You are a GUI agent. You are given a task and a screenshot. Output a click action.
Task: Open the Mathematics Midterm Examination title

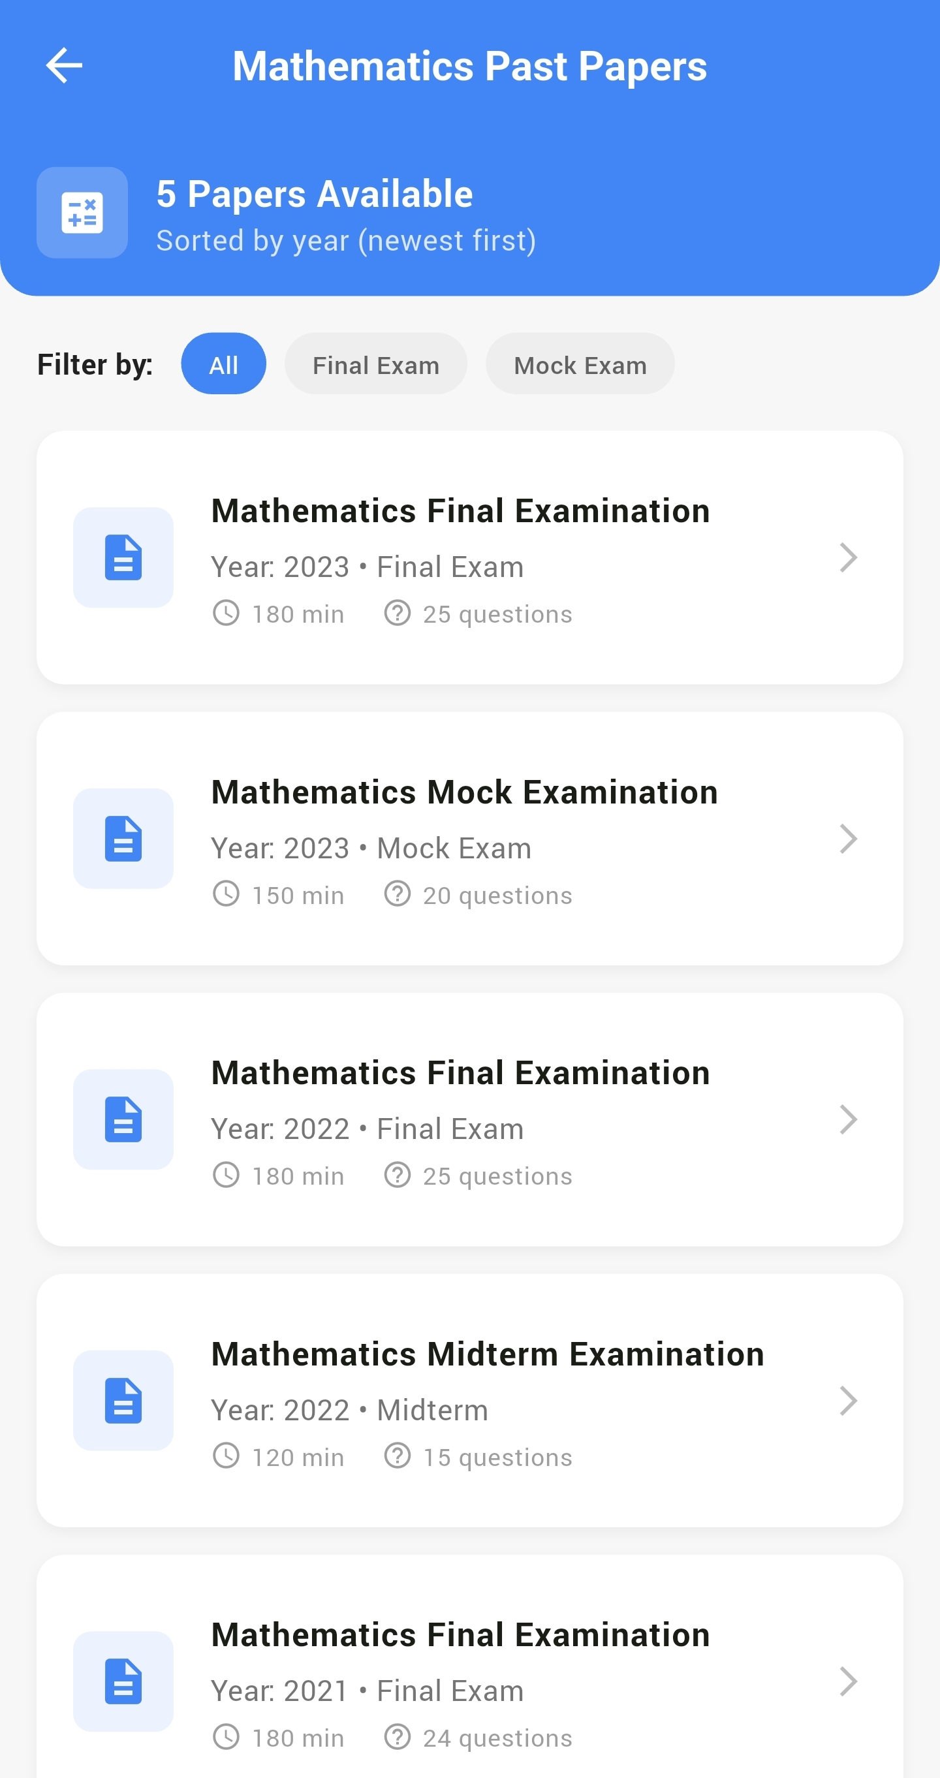point(488,1354)
